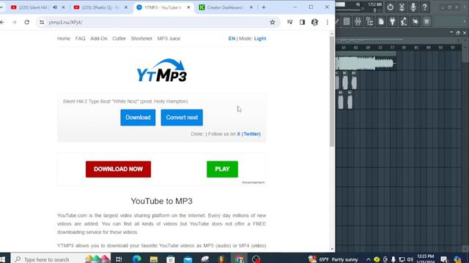The image size is (469, 263).
Task: Click the green PLAY ad button
Action: [222, 169]
